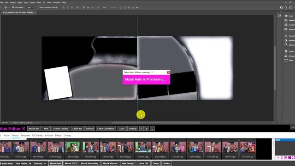Switch to the e-Album tab
This screenshot has height=166, width=295.
pos(49,136)
